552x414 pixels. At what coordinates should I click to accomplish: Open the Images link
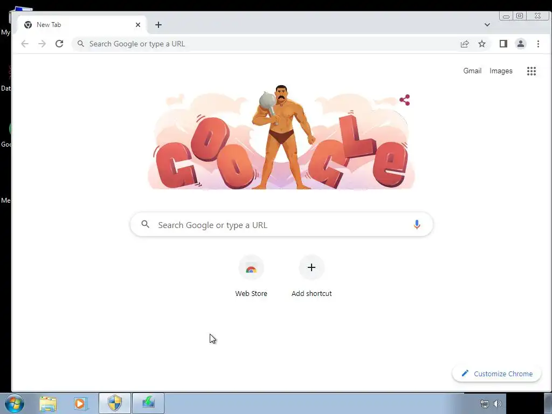coord(501,71)
